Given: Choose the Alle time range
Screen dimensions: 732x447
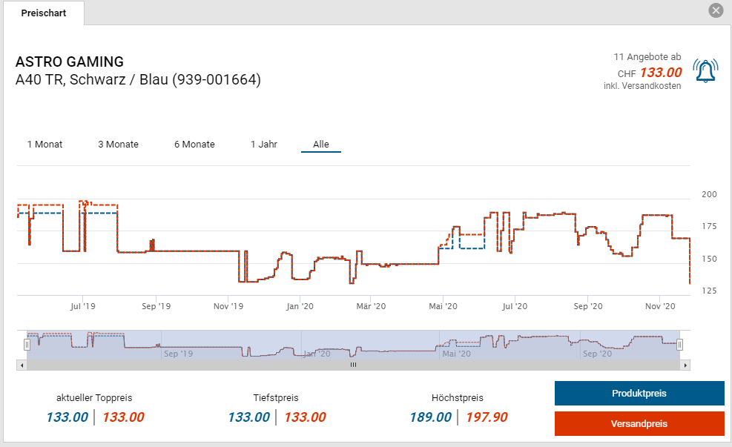Looking at the screenshot, I should pos(320,145).
